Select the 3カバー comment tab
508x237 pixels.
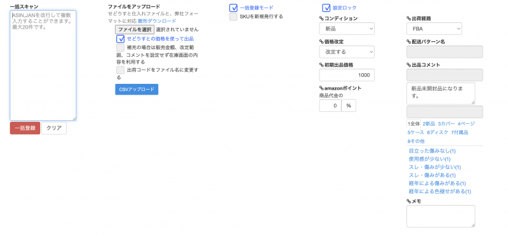tap(446, 123)
